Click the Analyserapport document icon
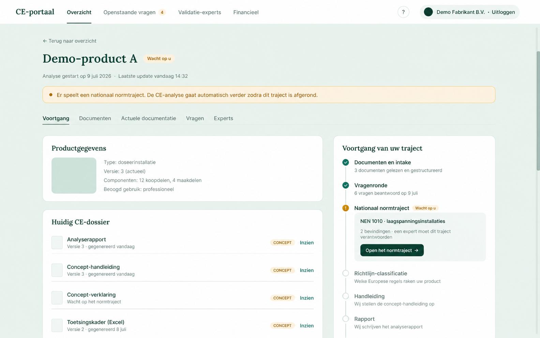 pos(57,243)
